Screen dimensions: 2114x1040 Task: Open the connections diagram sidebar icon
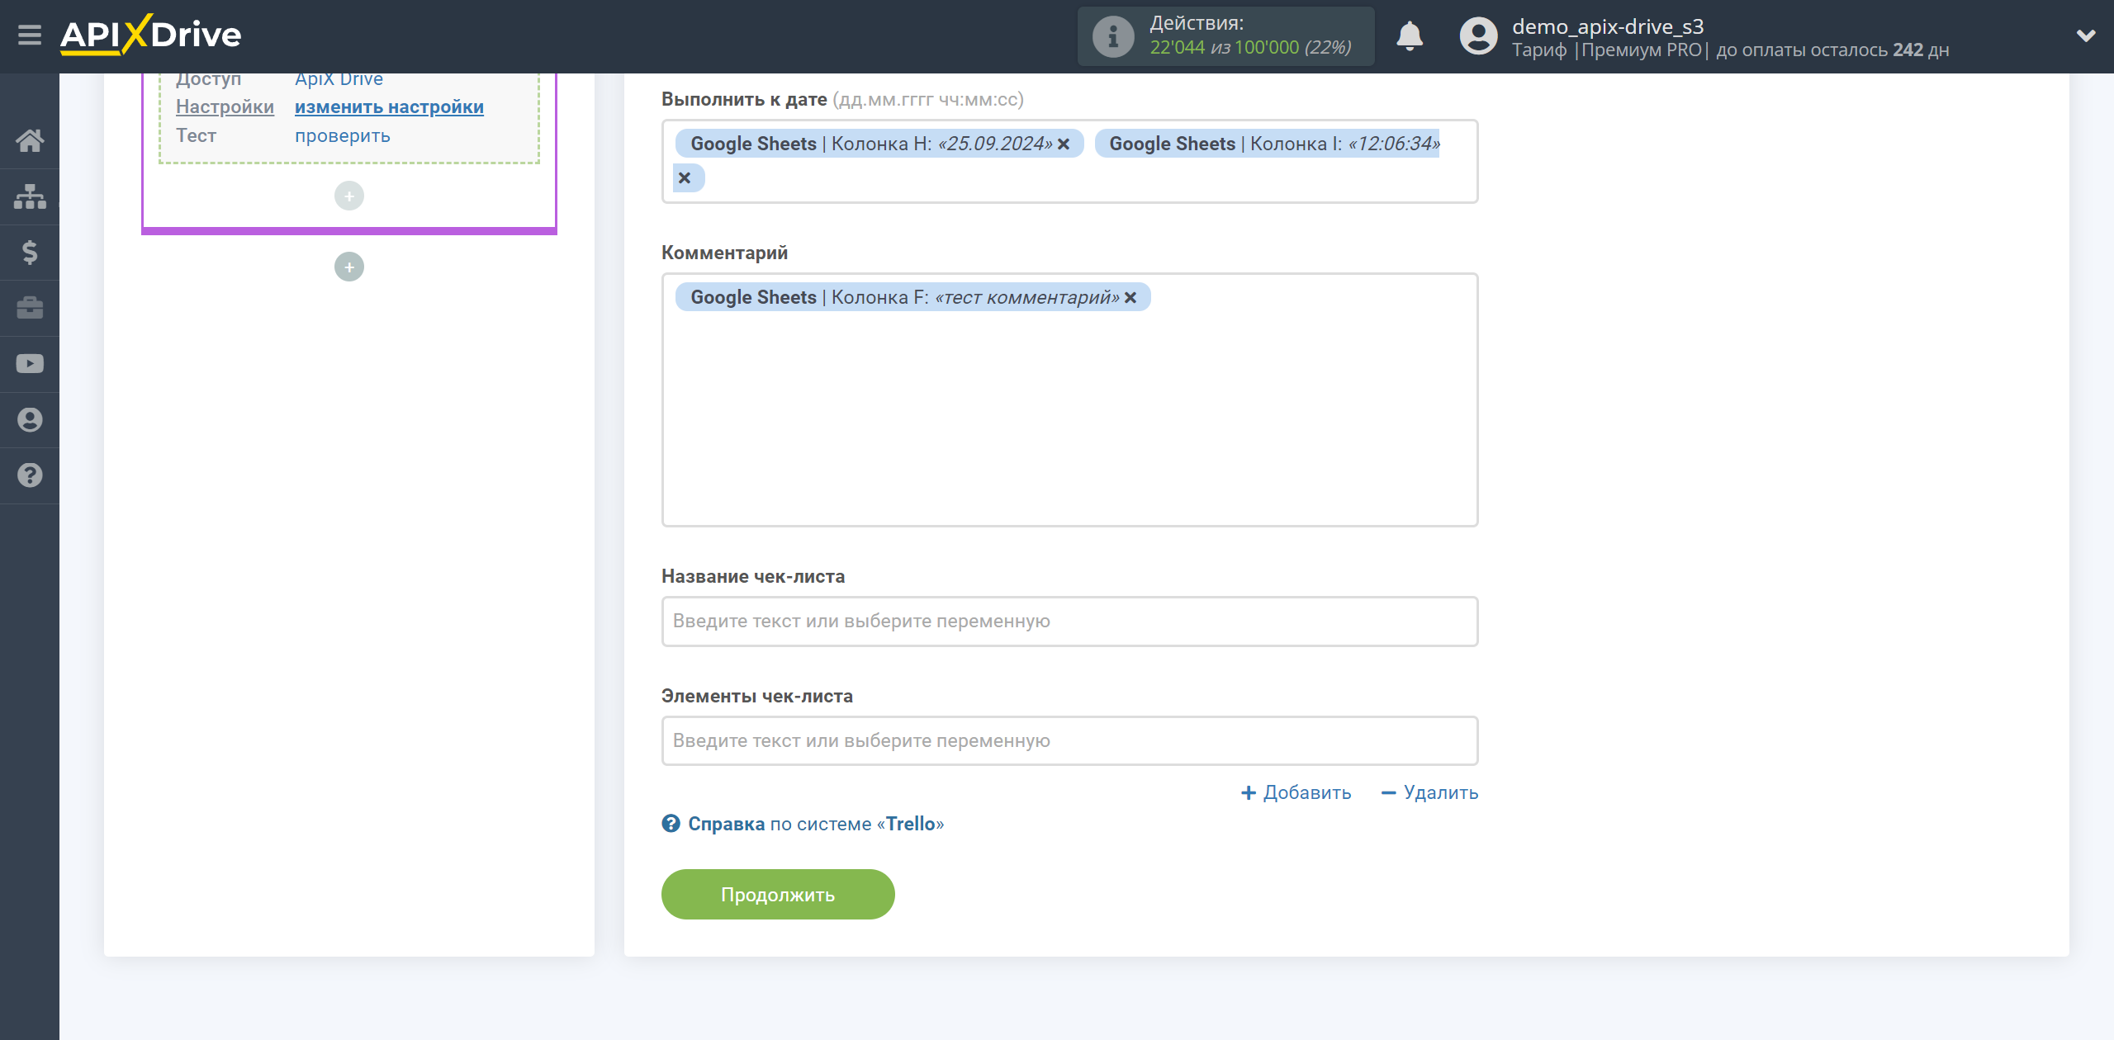(x=30, y=196)
